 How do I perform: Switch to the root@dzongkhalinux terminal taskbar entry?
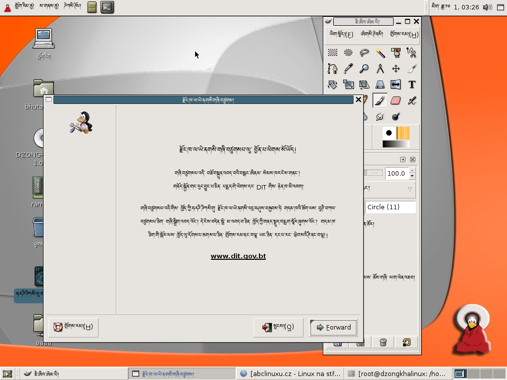[398, 374]
